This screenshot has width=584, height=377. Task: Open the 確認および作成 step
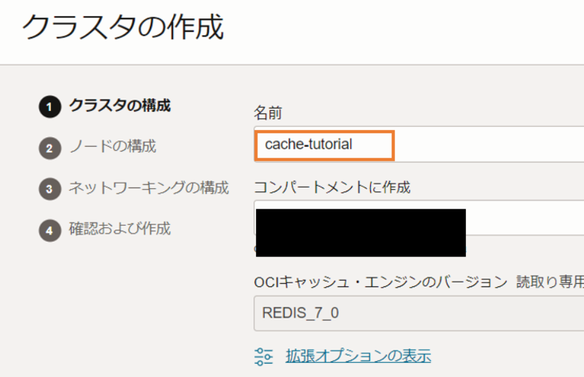(x=119, y=228)
